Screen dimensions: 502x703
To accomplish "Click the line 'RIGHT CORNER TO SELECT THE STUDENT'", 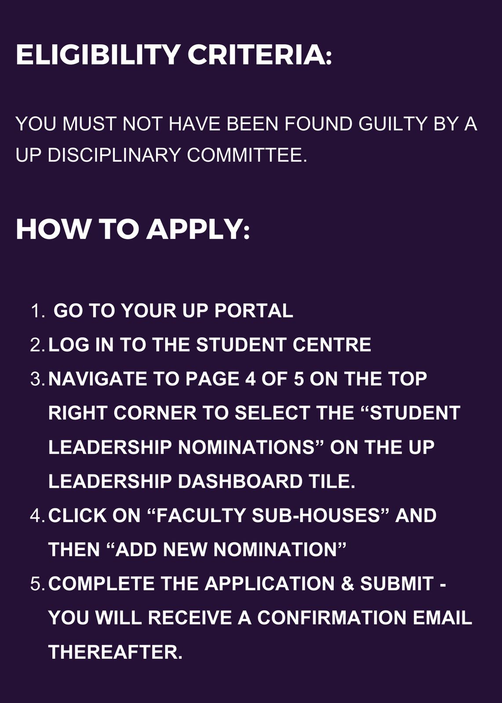I will 254,413.
